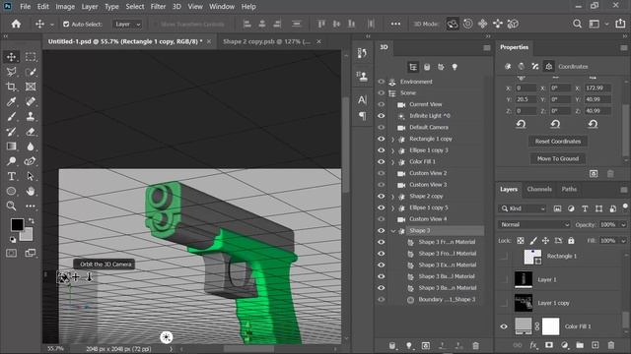Click the Move To Ground button
The width and height of the screenshot is (631, 354).
tap(558, 158)
